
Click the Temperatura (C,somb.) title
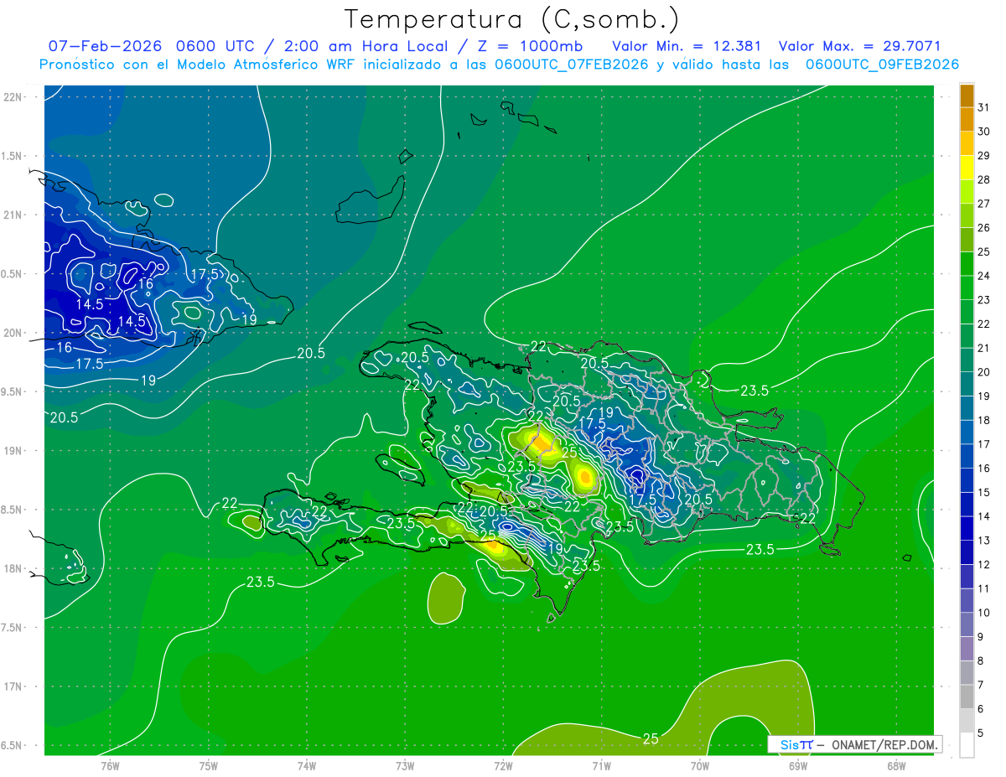pyautogui.click(x=511, y=19)
